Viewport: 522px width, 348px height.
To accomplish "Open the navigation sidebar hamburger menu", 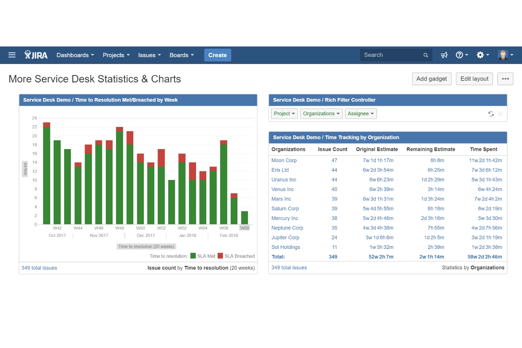I will (x=12, y=55).
